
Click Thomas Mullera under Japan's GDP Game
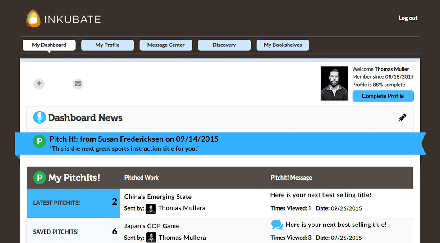click(182, 238)
